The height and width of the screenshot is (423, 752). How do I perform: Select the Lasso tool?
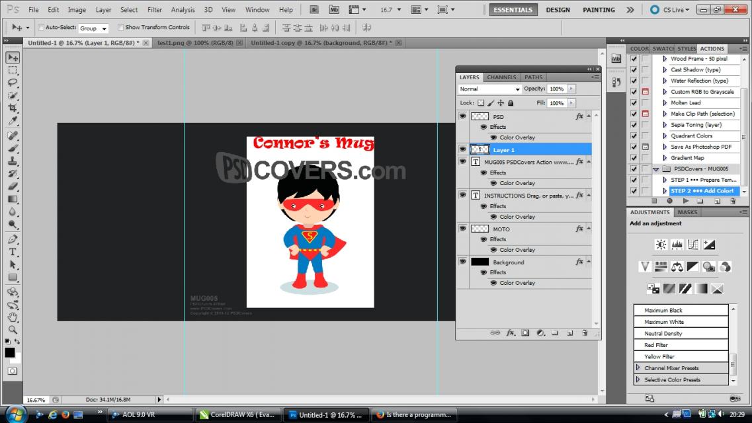(13, 83)
